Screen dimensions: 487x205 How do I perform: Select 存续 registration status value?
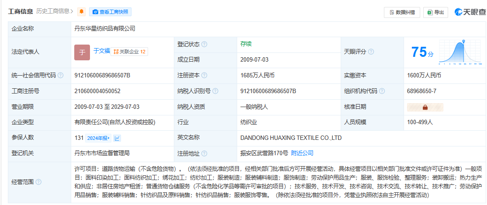point(246,44)
